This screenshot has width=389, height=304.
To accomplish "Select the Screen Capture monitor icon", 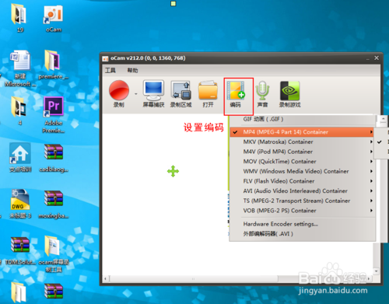I will [x=153, y=90].
